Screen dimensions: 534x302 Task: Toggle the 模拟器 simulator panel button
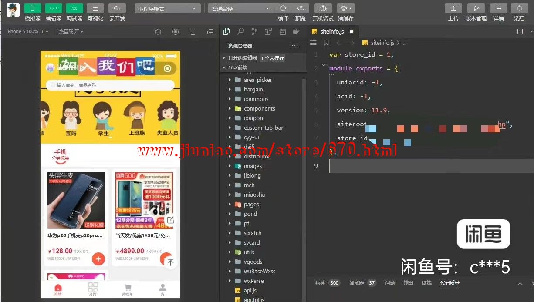(33, 9)
